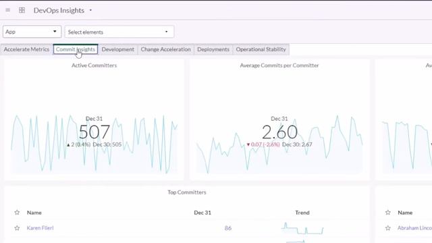Toggle header star in the right-hand list
The height and width of the screenshot is (243, 432).
(x=388, y=213)
